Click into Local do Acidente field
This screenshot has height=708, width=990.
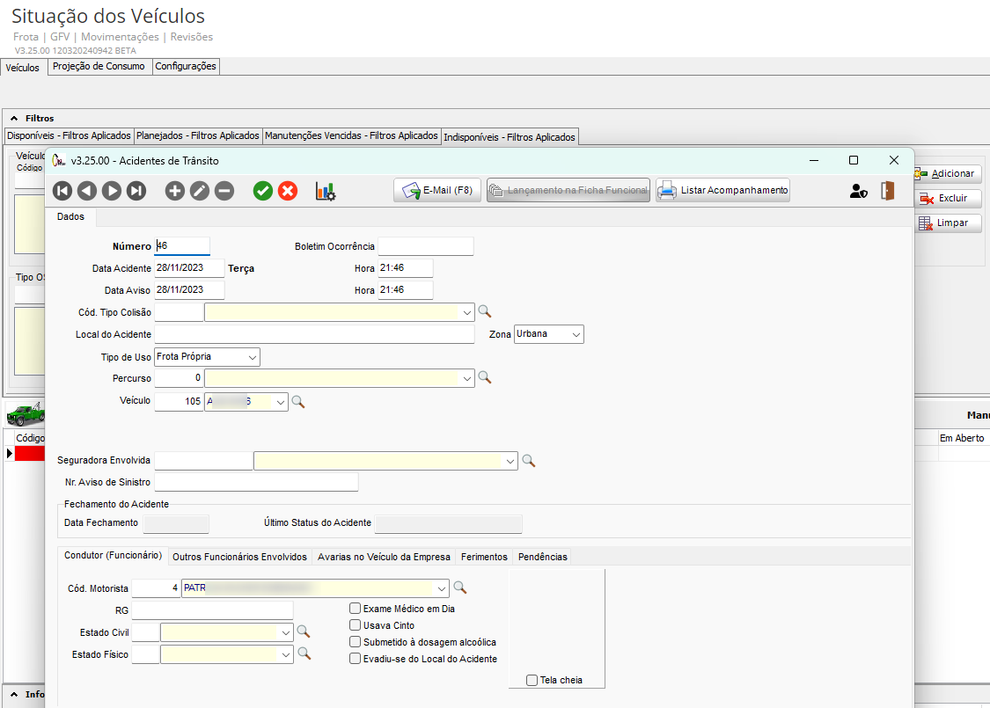click(x=314, y=334)
